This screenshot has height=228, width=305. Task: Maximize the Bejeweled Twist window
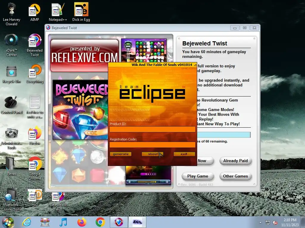(x=245, y=28)
